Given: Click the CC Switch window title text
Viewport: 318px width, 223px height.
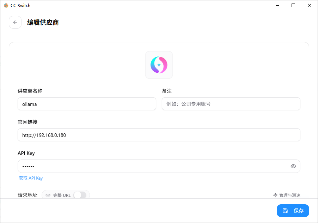Looking at the screenshot, I should (20, 6).
